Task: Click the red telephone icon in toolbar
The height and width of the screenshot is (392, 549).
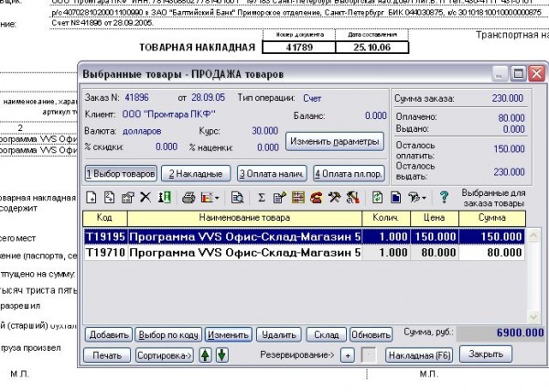Action: (x=317, y=197)
